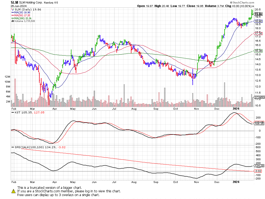
Task: Click the boxed 105.35 KST value tag
Action: [259, 124]
